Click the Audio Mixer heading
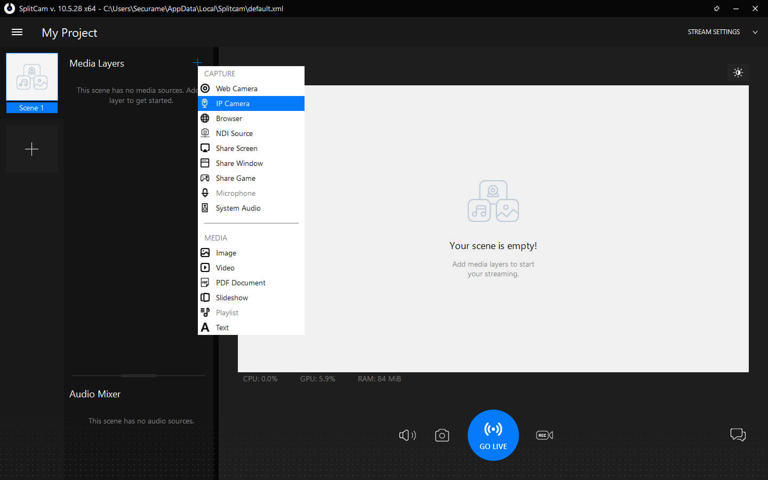The height and width of the screenshot is (480, 768). pyautogui.click(x=95, y=394)
